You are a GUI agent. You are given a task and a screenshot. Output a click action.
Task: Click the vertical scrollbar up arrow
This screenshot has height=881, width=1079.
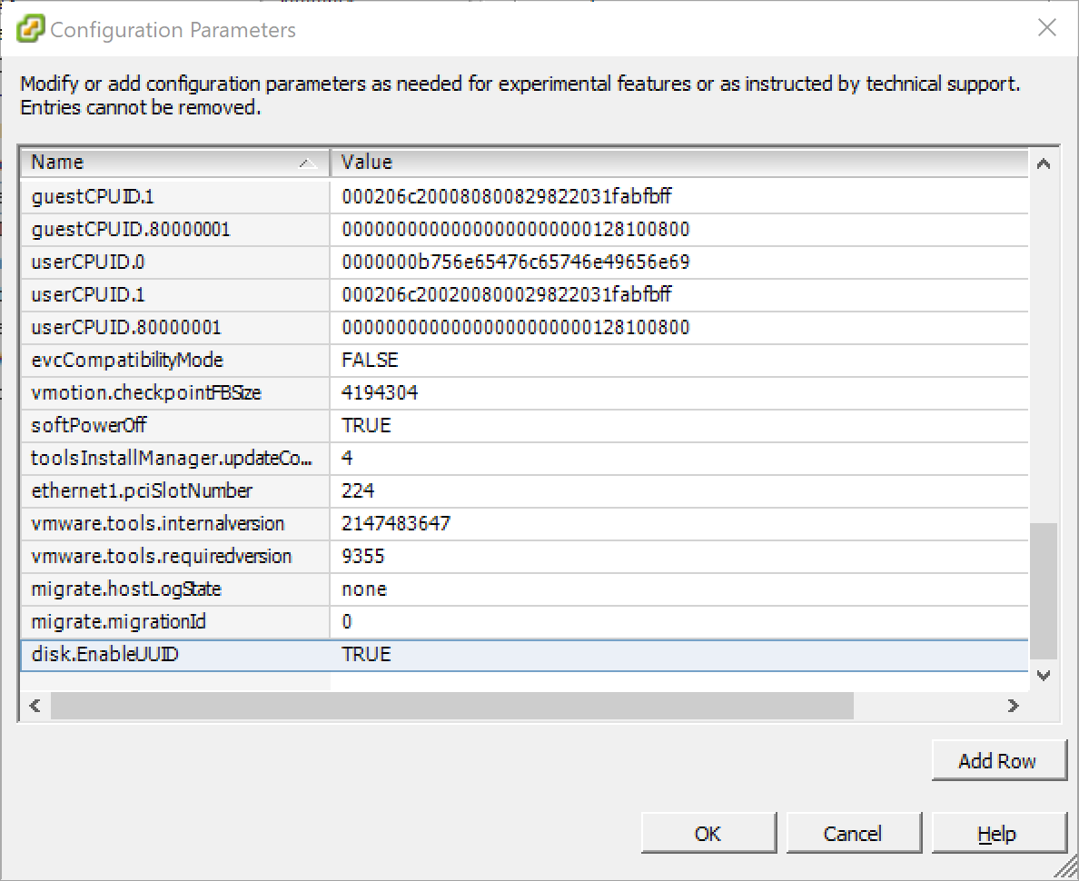point(1044,163)
